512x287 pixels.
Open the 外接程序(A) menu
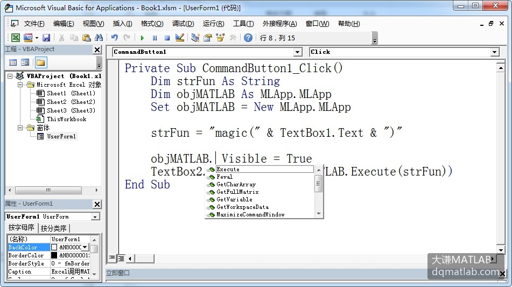[279, 24]
